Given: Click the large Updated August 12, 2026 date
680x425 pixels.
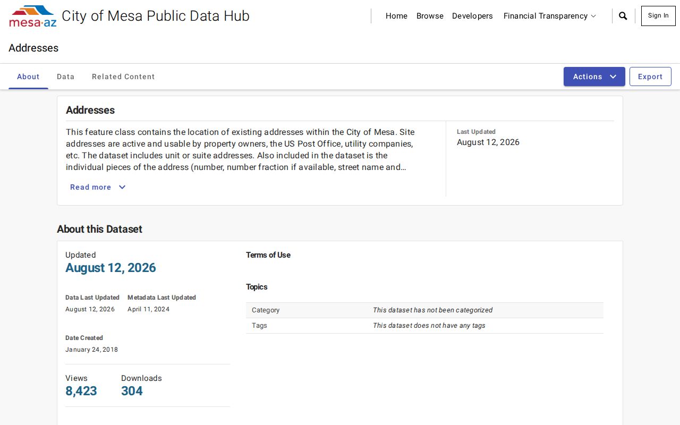Looking at the screenshot, I should (x=110, y=268).
